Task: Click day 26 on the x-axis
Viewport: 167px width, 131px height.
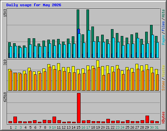Action: tap(132, 127)
